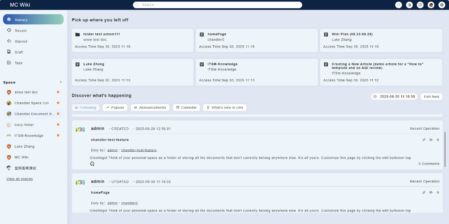Click the IGS avatar on CREATED post

pyautogui.click(x=80, y=130)
